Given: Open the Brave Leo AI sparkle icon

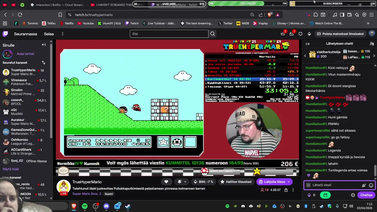Looking at the screenshot, I should pyautogui.click(x=357, y=15).
